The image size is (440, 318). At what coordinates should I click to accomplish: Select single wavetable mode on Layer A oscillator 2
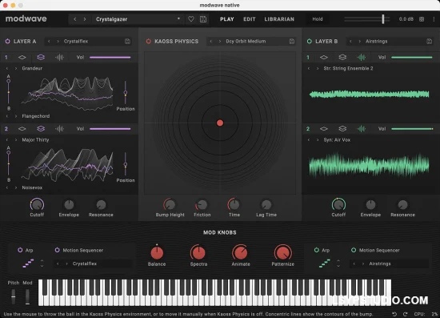pyautogui.click(x=22, y=129)
